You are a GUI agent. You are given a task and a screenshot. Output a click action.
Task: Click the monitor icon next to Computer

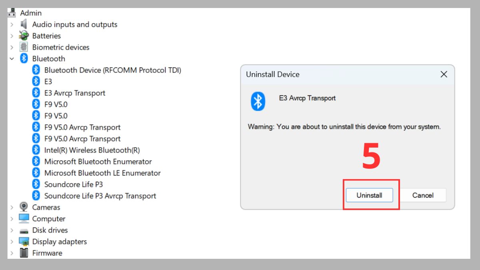23,219
